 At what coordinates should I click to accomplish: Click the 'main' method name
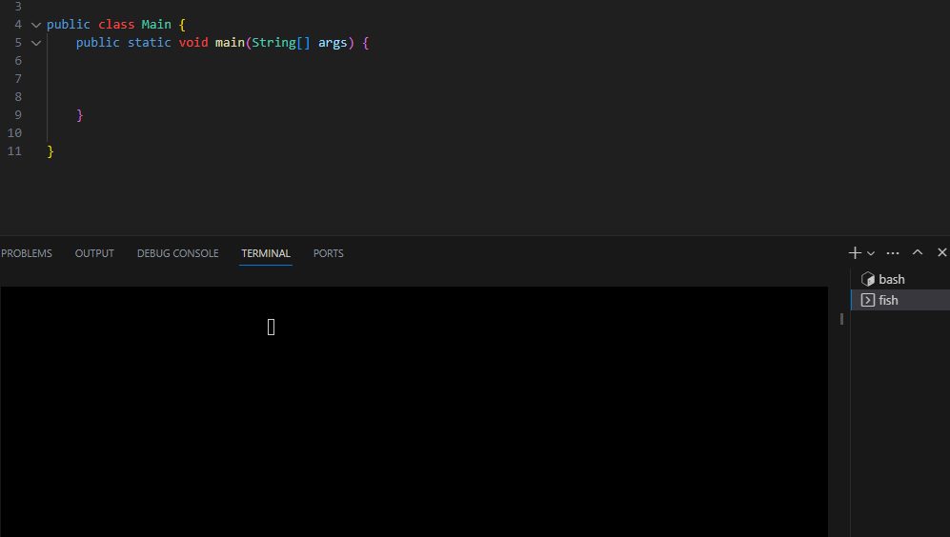(x=230, y=43)
